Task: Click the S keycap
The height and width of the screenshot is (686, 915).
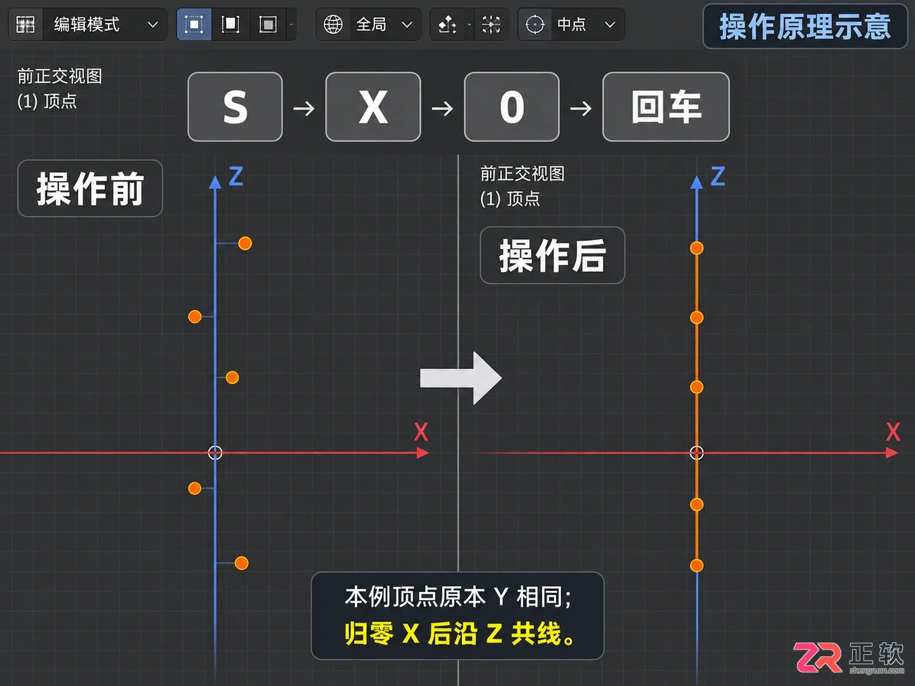Action: (235, 107)
